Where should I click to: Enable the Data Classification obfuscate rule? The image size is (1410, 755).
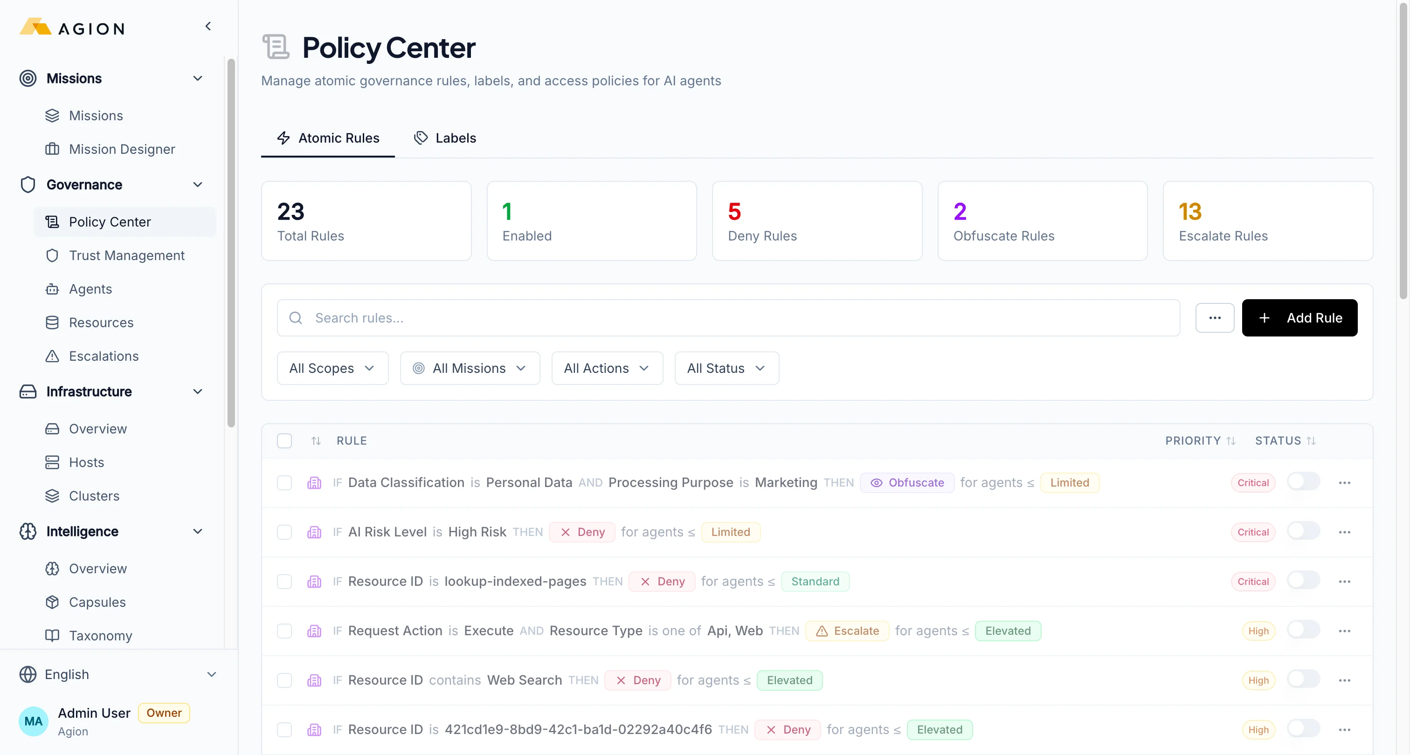click(x=1303, y=482)
